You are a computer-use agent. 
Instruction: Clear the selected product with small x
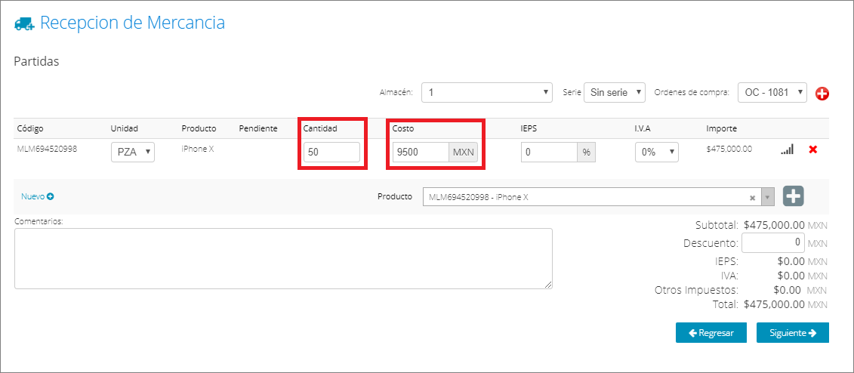point(752,198)
